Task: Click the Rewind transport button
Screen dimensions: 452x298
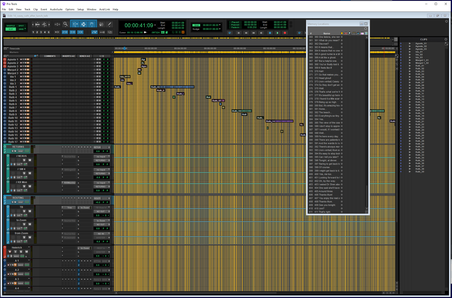Action: coord(246,33)
